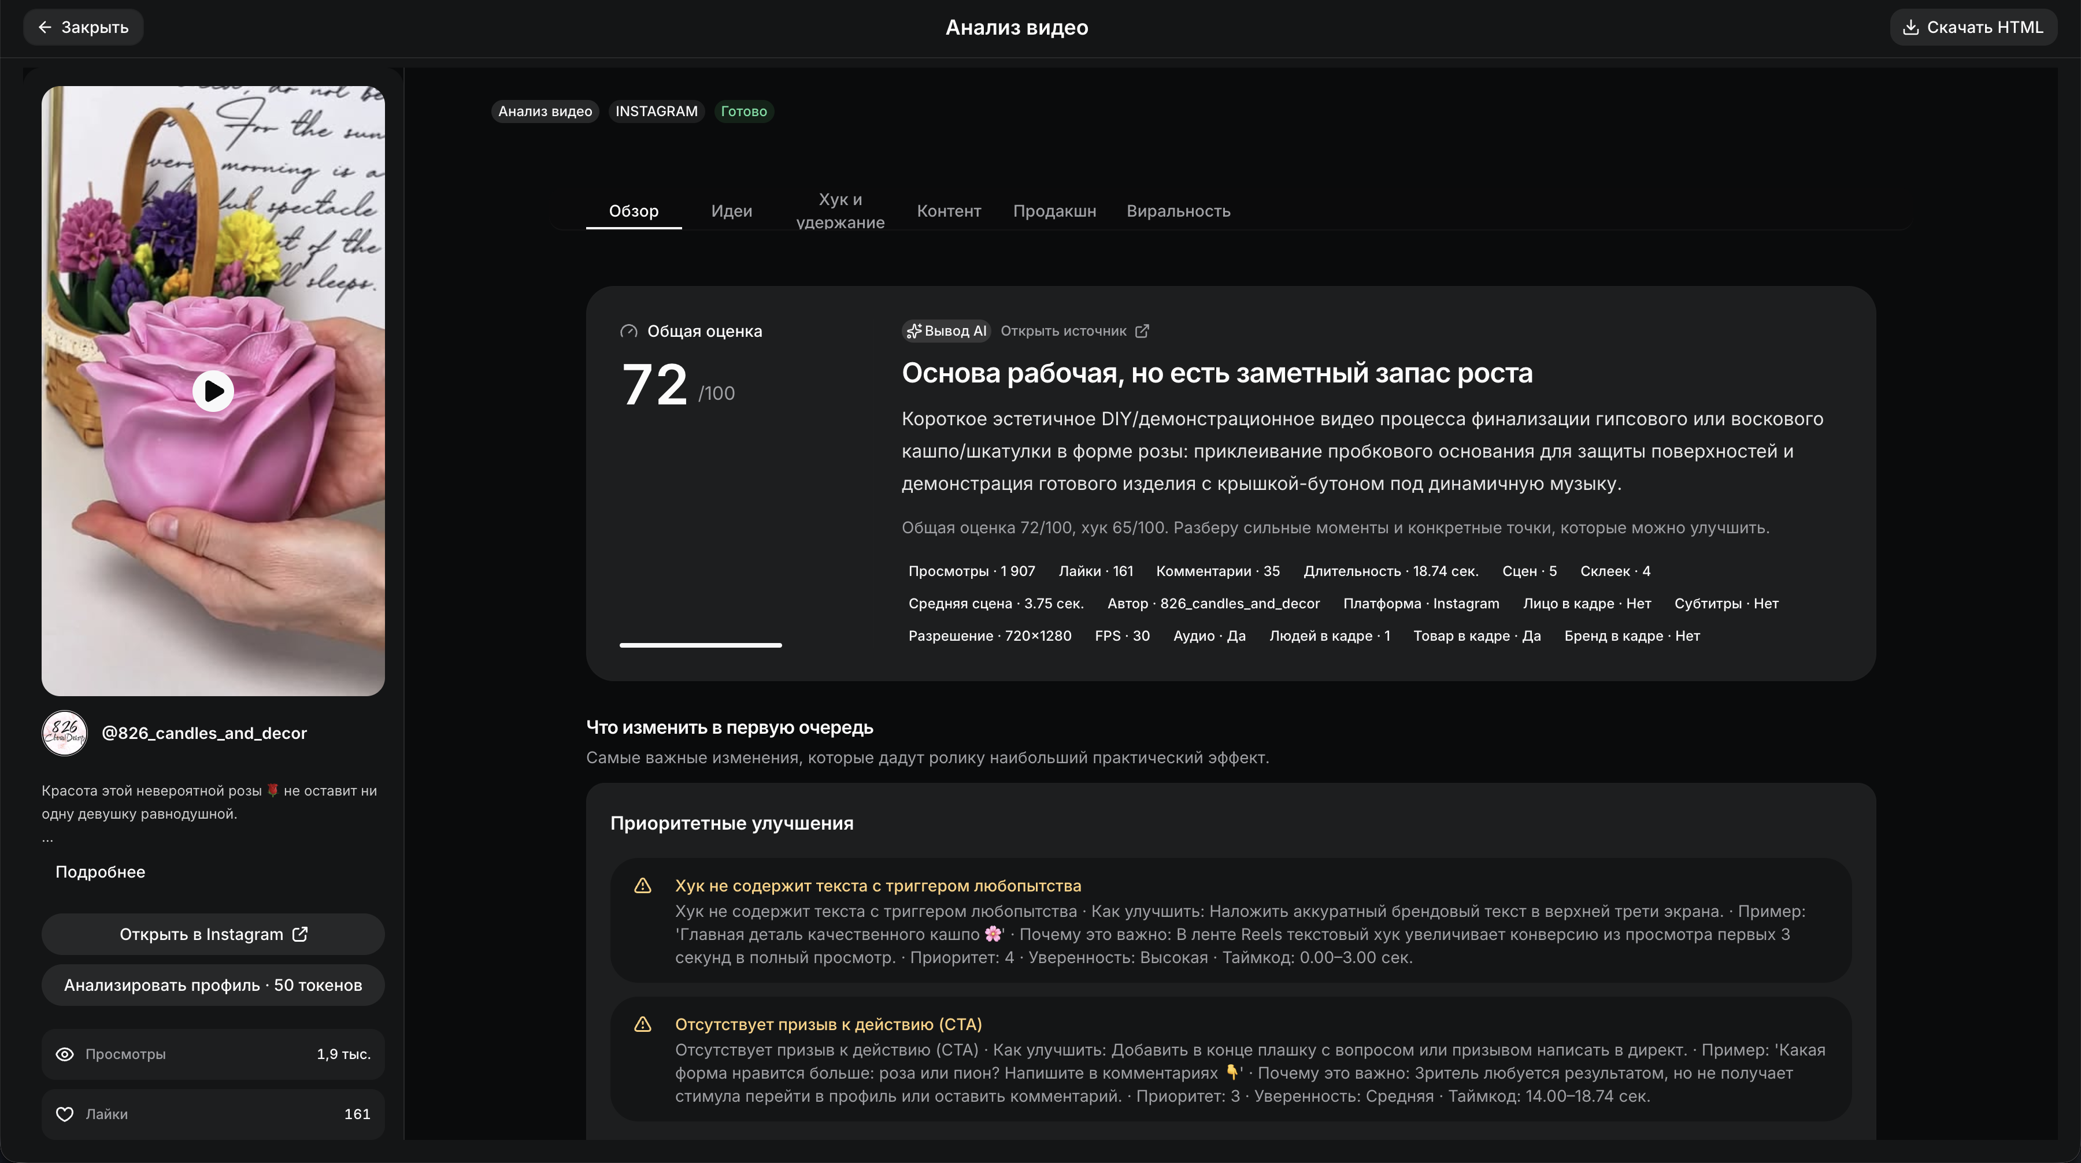Image resolution: width=2081 pixels, height=1163 pixels.
Task: Click the warning icon beside hook text issue
Action: [x=643, y=885]
